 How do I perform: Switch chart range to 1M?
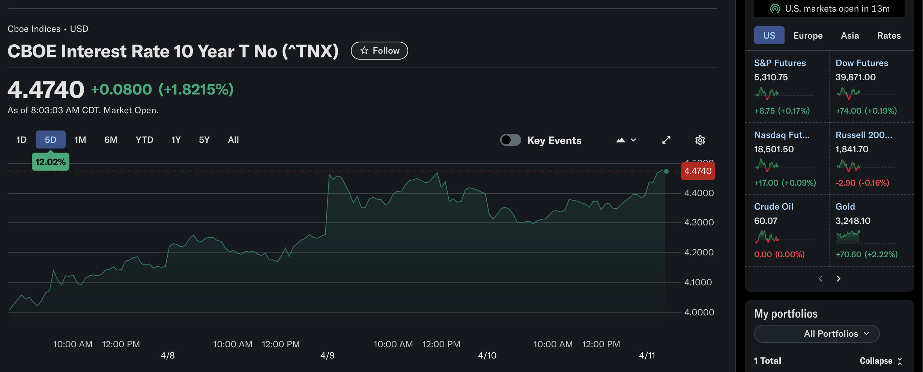[80, 140]
